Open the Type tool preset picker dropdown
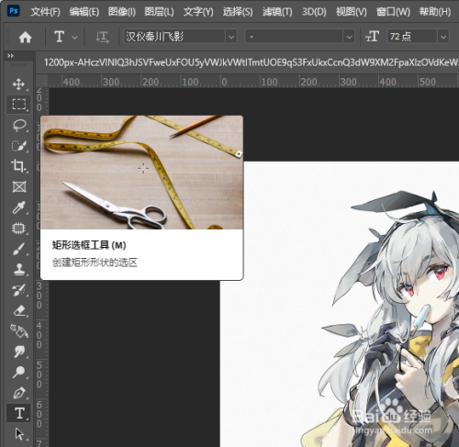 (74, 38)
